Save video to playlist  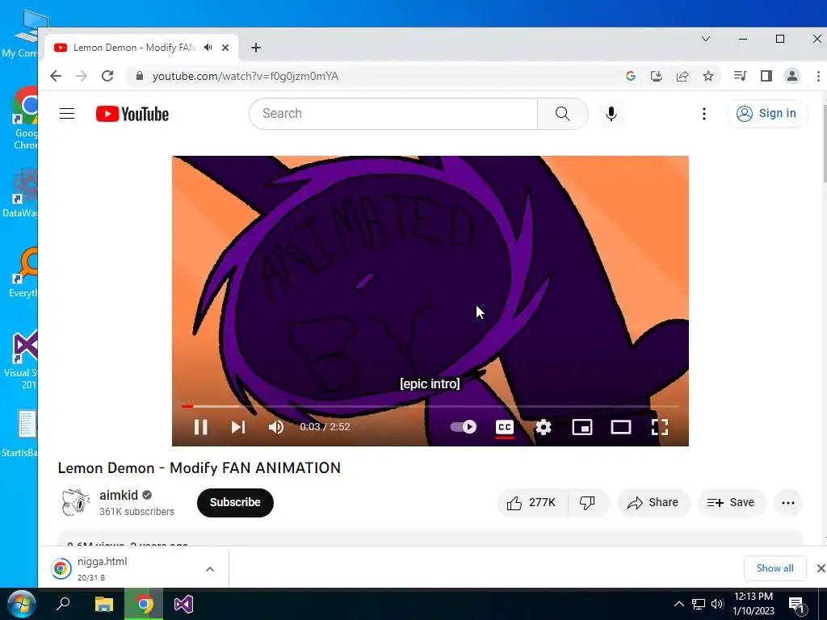(731, 502)
